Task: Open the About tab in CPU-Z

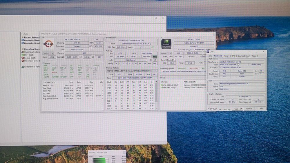Action: click(x=254, y=56)
